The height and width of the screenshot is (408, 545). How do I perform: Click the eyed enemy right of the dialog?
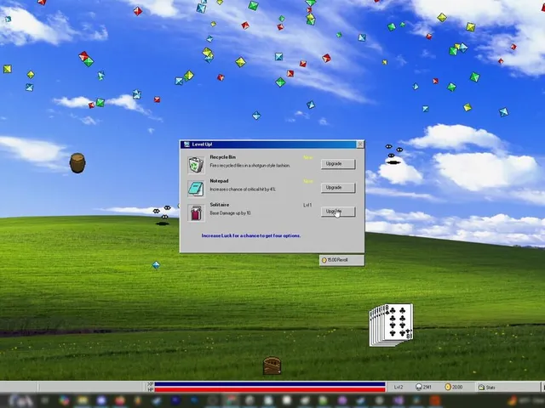point(393,154)
